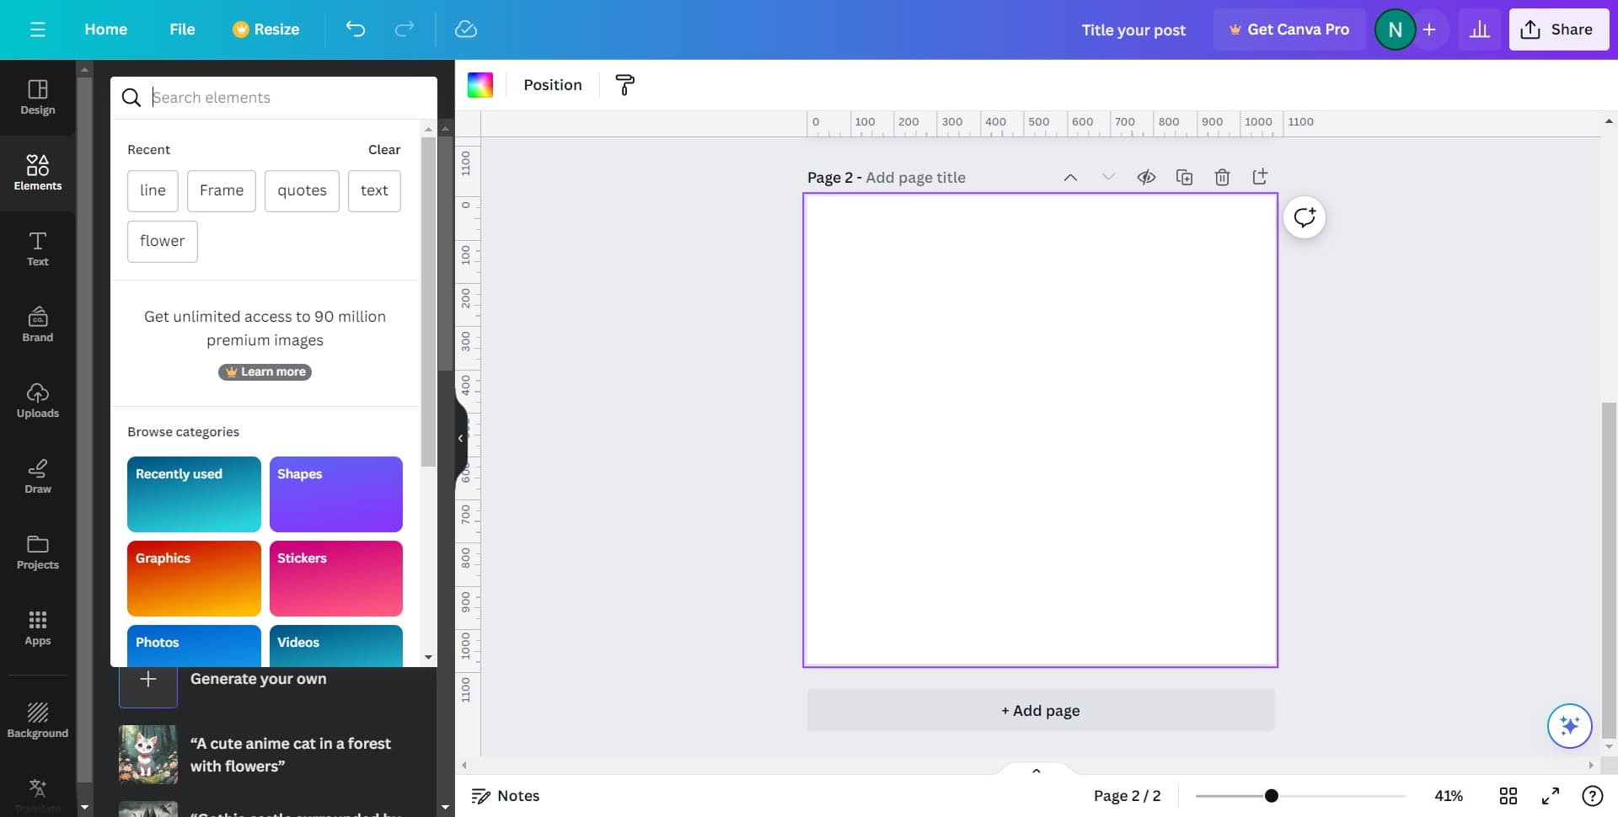The height and width of the screenshot is (817, 1618).
Task: Toggle fullscreen presentation mode
Action: pos(1550,796)
